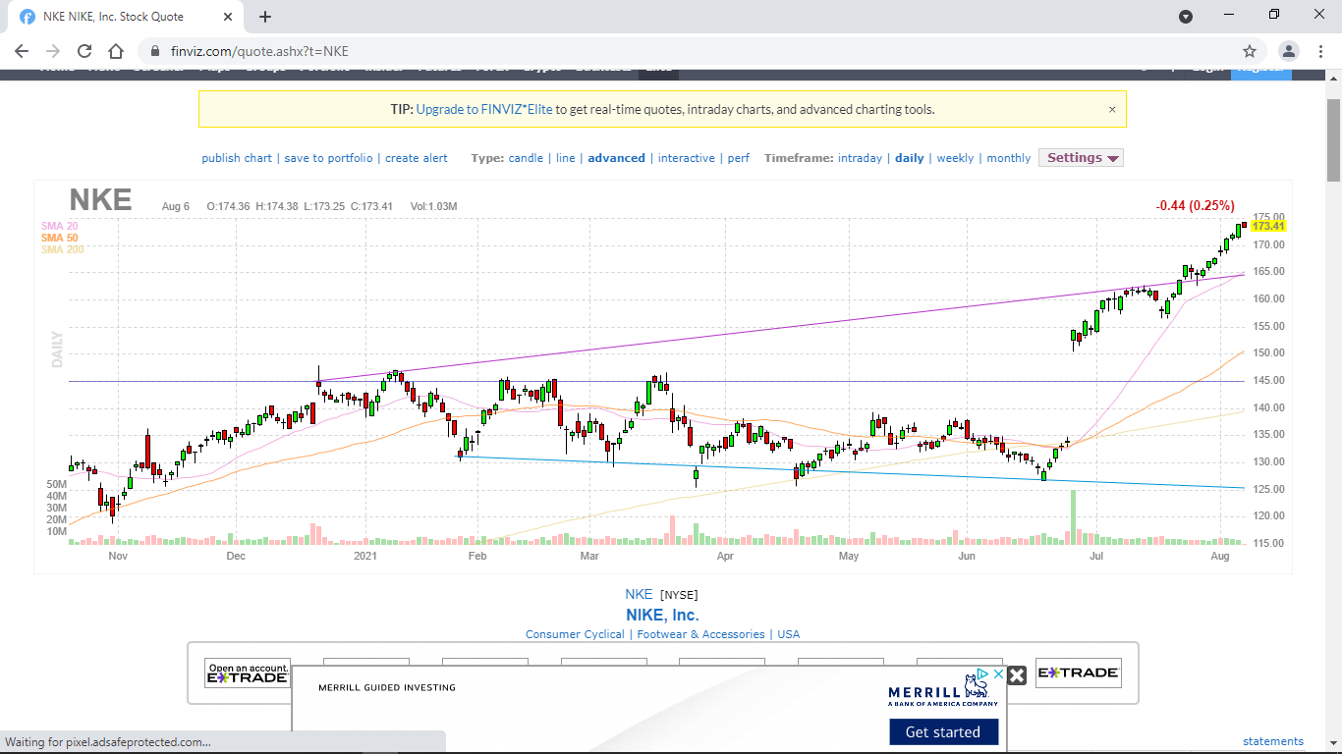Go to the browser home page

click(x=116, y=51)
